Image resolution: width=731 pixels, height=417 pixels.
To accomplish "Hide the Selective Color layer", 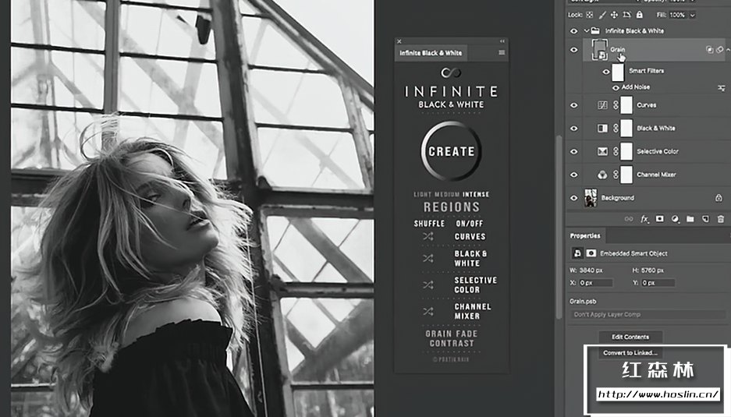I will pos(574,151).
